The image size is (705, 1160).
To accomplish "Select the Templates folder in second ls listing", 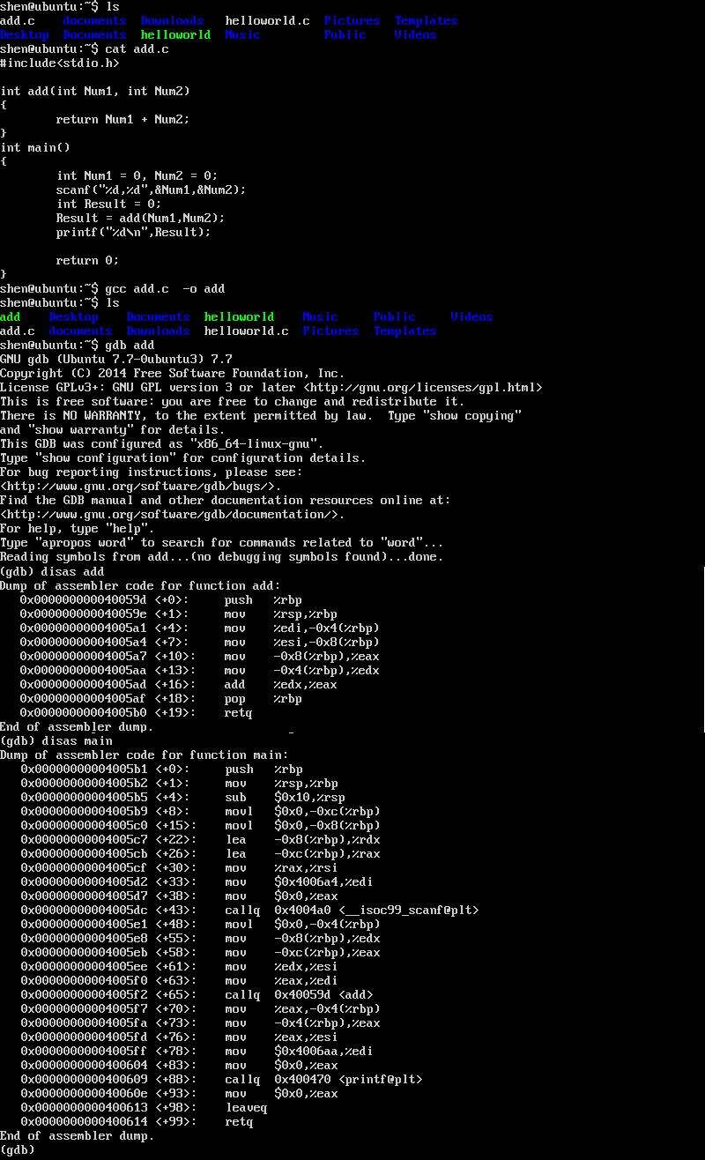I will (x=404, y=331).
